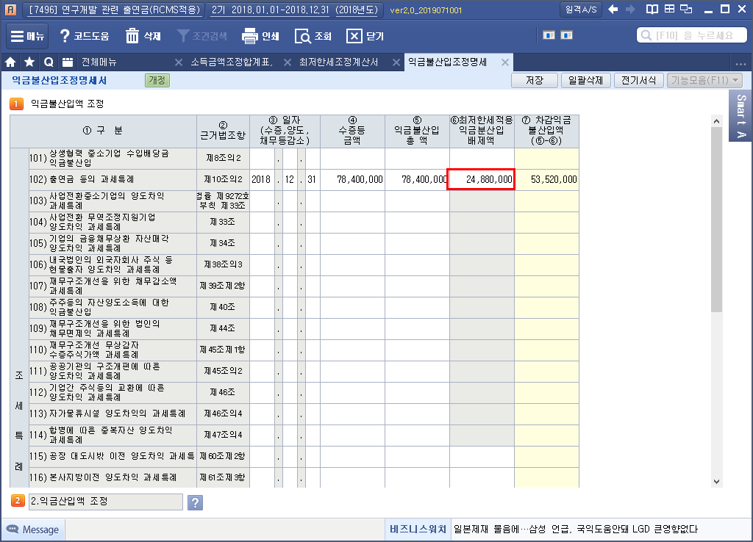Open 코드도움 code help
This screenshot has width=753, height=542.
tap(84, 36)
